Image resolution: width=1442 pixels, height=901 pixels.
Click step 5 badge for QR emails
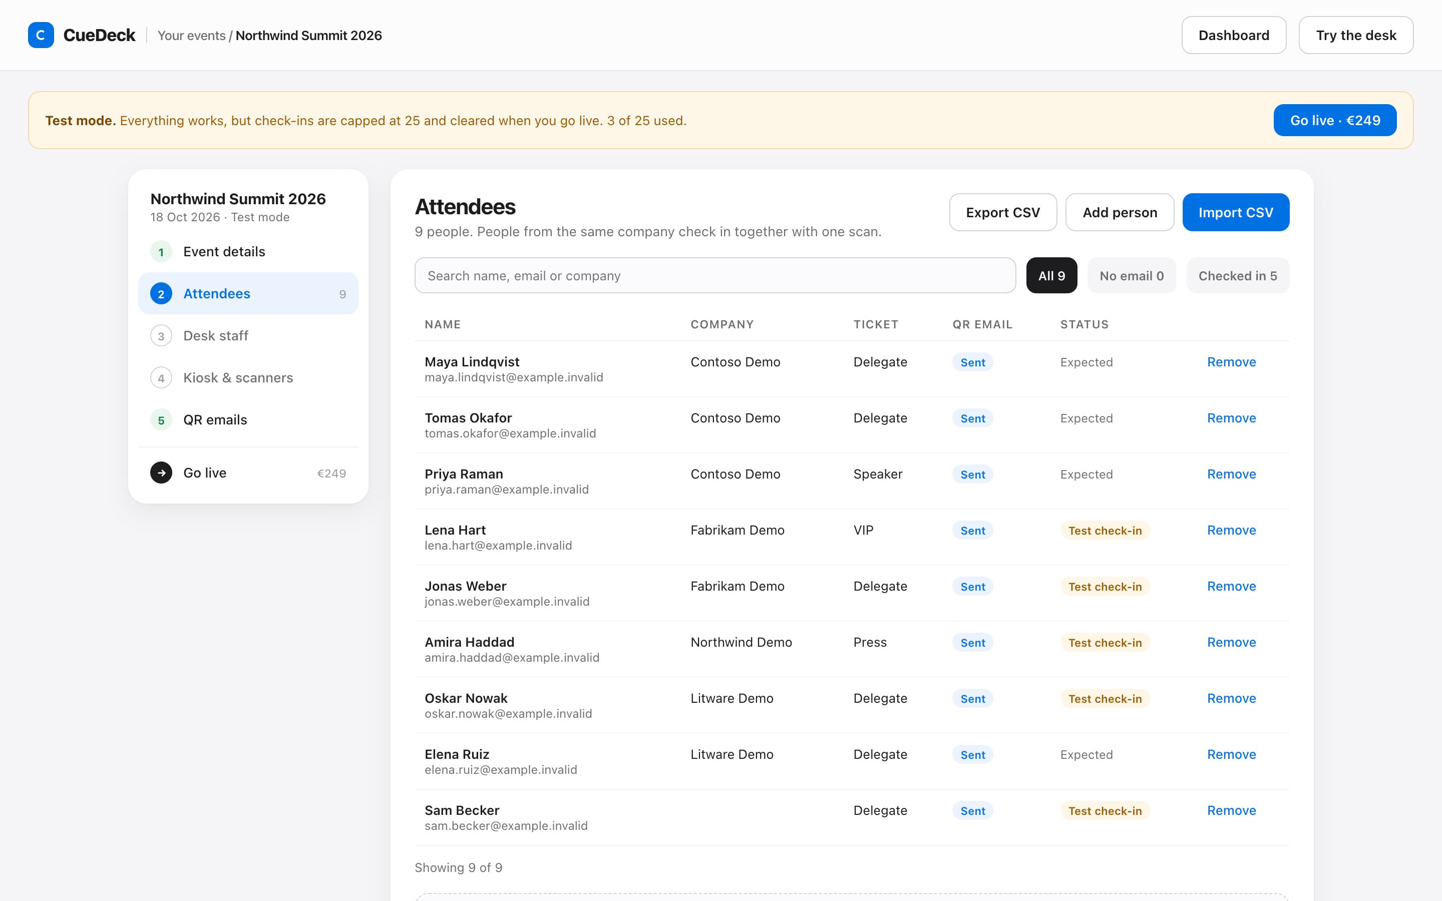tap(161, 420)
